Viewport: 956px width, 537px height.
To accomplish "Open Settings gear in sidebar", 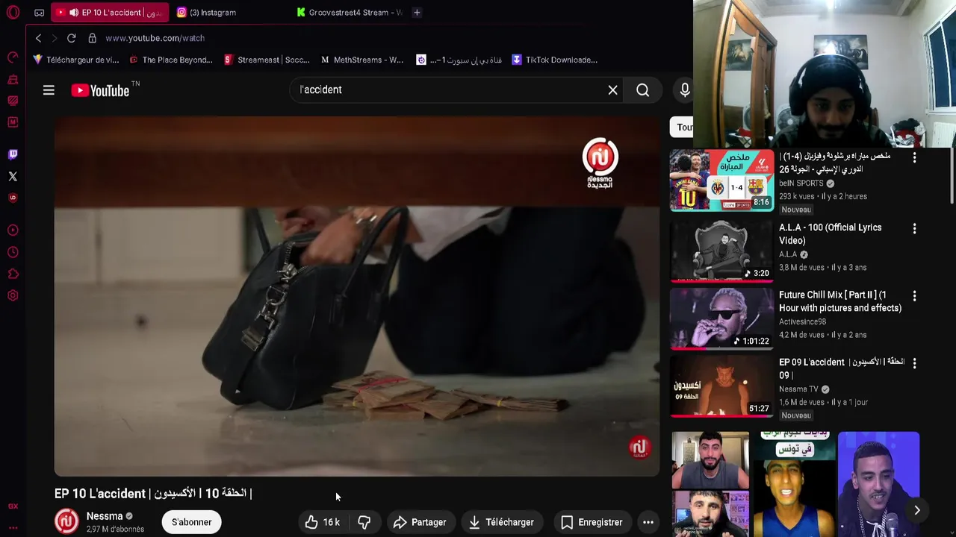I will [x=13, y=295].
